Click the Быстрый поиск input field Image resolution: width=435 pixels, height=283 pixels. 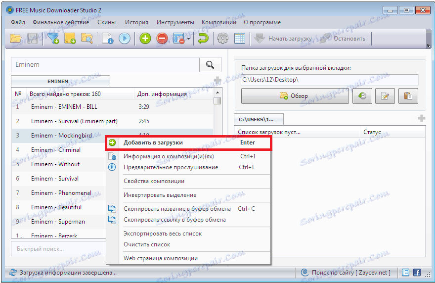pos(58,249)
